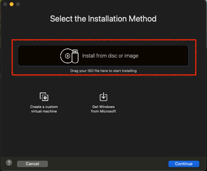Open help with the question mark button
Image resolution: width=207 pixels, height=171 pixels.
pos(9,163)
